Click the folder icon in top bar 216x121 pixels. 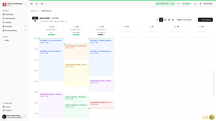42,4
